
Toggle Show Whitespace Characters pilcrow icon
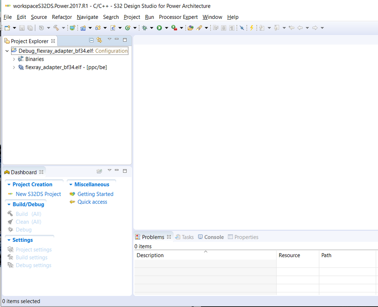pos(232,28)
